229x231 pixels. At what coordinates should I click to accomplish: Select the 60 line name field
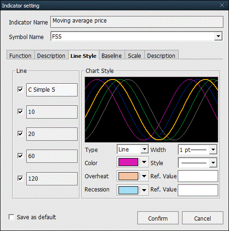pos(52,156)
